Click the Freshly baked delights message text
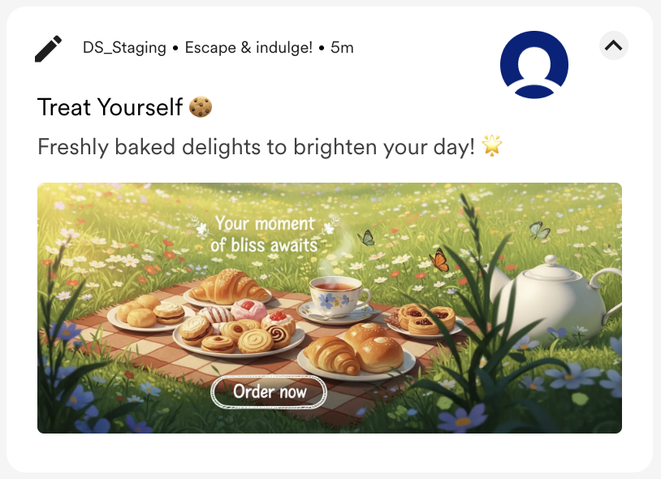 (x=256, y=147)
